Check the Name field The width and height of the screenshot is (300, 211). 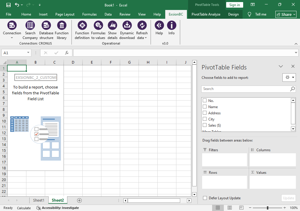coord(204,106)
